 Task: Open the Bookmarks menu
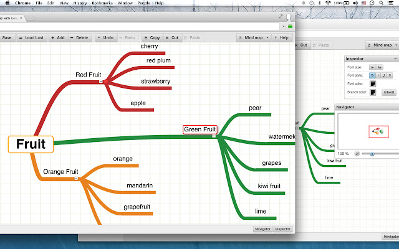[102, 3]
